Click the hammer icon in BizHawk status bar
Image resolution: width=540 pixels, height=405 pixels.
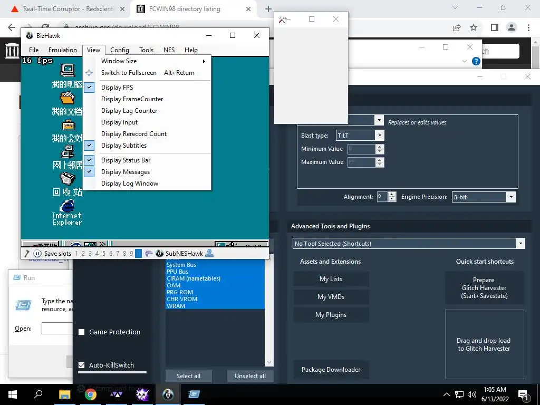coord(27,254)
